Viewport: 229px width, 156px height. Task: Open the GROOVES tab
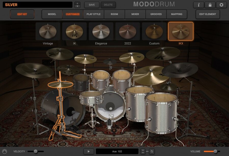pos(156,14)
